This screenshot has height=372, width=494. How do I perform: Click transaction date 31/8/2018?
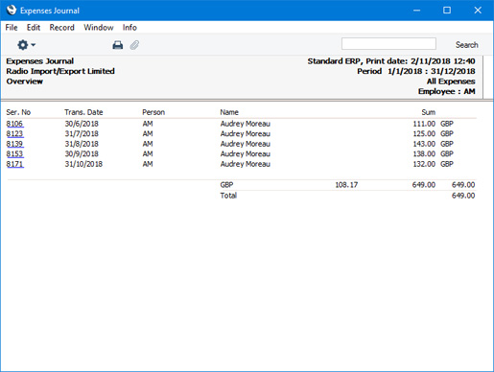[x=82, y=144]
